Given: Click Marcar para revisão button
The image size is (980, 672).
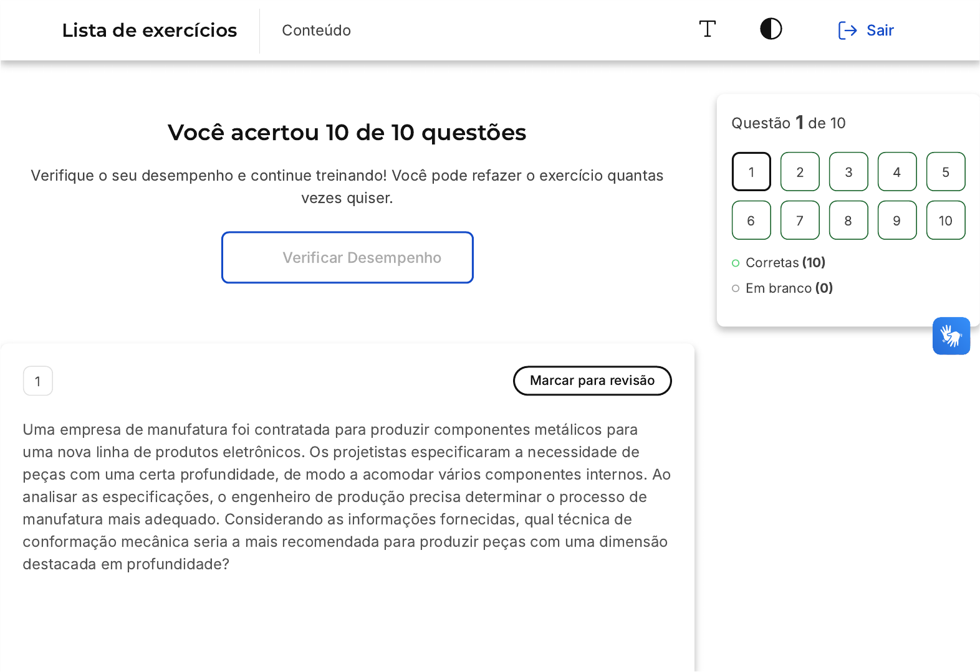Looking at the screenshot, I should (592, 381).
